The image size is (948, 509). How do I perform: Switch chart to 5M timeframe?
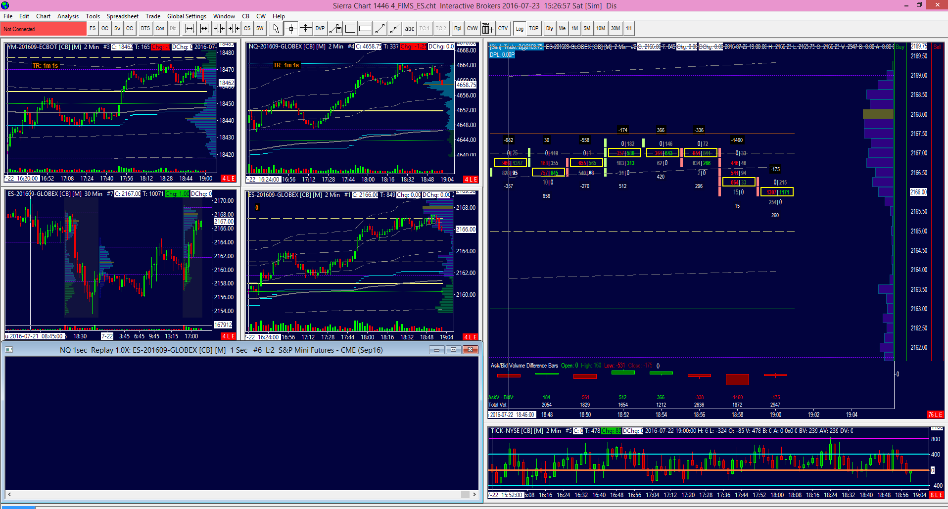(587, 29)
